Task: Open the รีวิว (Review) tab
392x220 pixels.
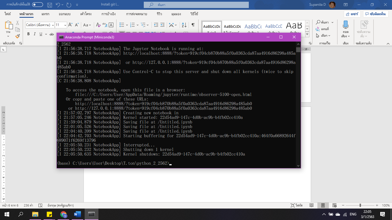Action: [x=160, y=14]
